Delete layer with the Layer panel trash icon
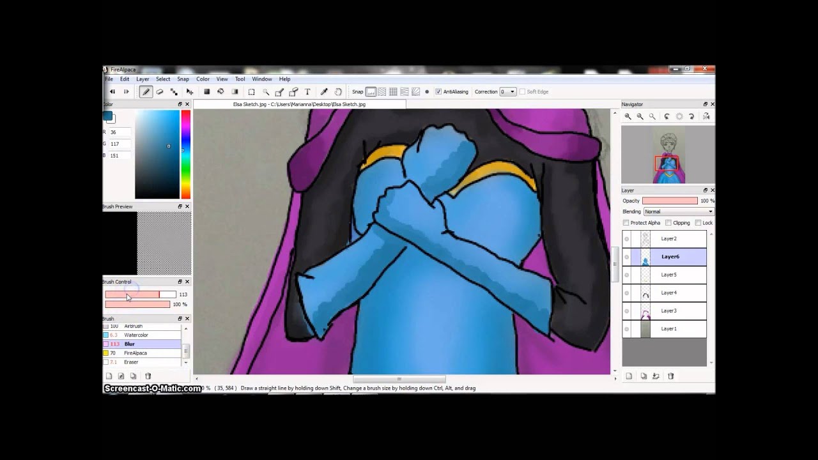This screenshot has width=818, height=460. (670, 376)
